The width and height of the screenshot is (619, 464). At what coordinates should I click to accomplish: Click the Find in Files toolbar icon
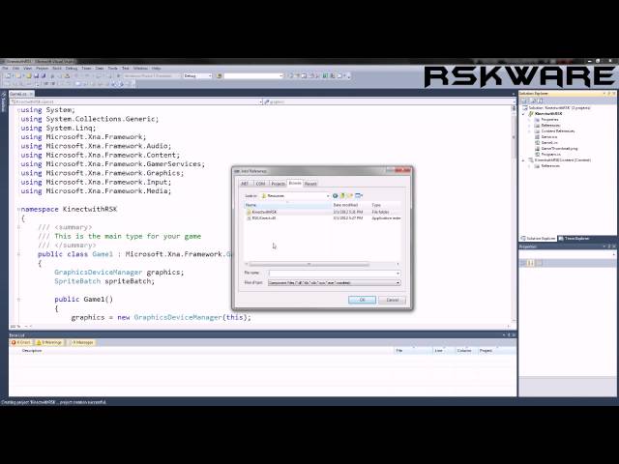coord(219,75)
